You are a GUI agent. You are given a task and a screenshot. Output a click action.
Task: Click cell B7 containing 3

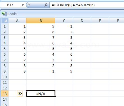click(x=41, y=60)
